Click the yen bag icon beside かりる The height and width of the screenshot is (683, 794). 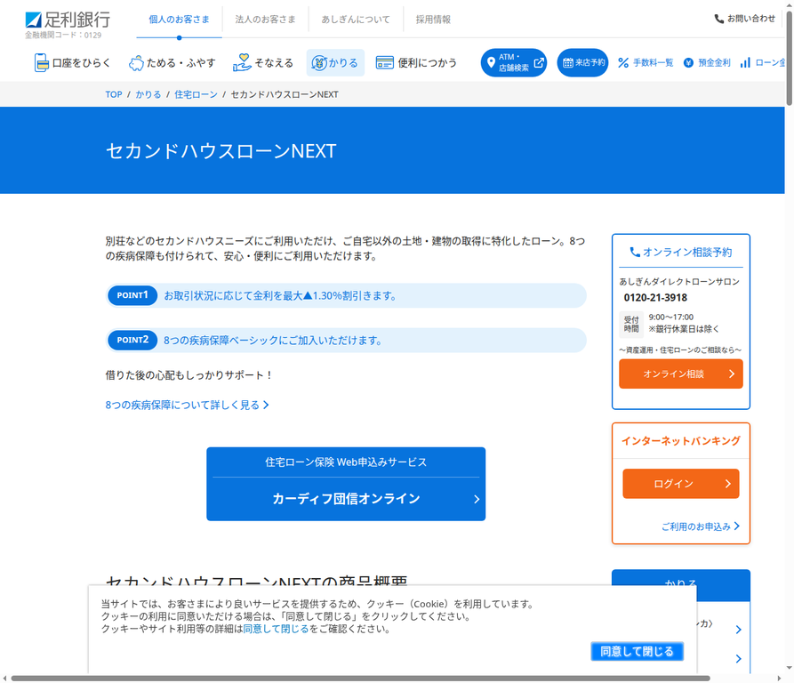319,63
